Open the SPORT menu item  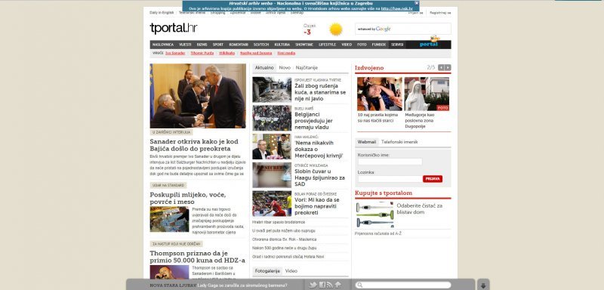(x=218, y=45)
